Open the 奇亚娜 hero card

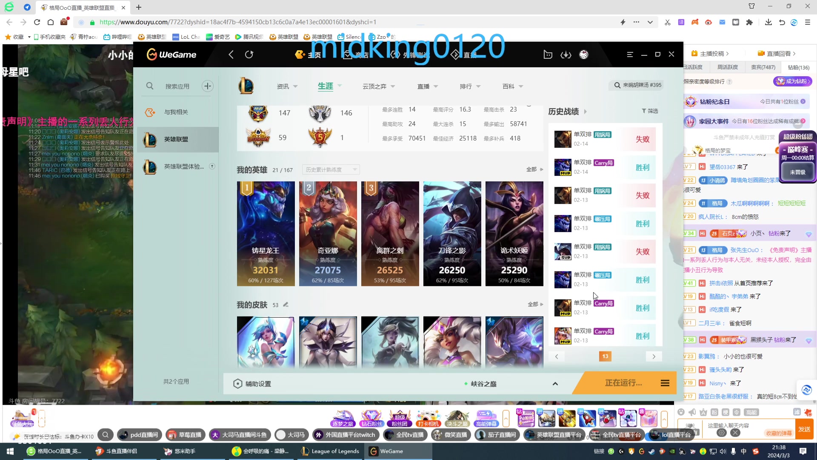click(x=328, y=234)
